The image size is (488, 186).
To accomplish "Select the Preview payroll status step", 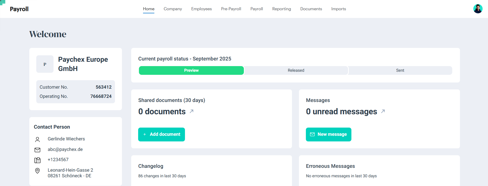I will [x=191, y=70].
